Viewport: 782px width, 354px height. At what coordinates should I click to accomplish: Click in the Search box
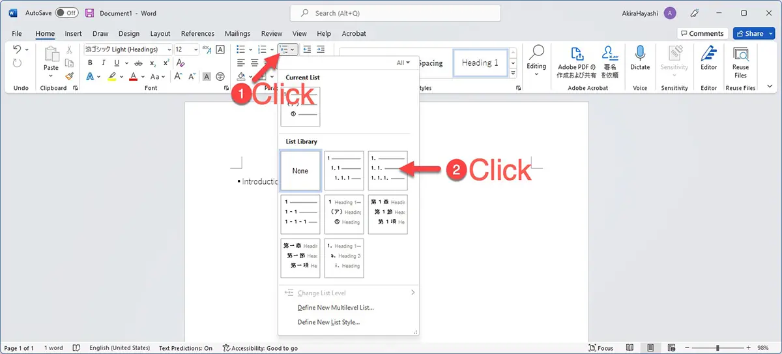click(396, 13)
